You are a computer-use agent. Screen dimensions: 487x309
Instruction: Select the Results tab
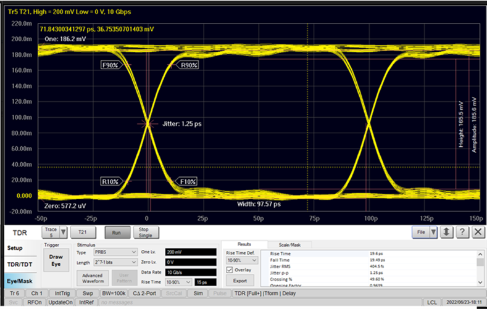click(244, 244)
